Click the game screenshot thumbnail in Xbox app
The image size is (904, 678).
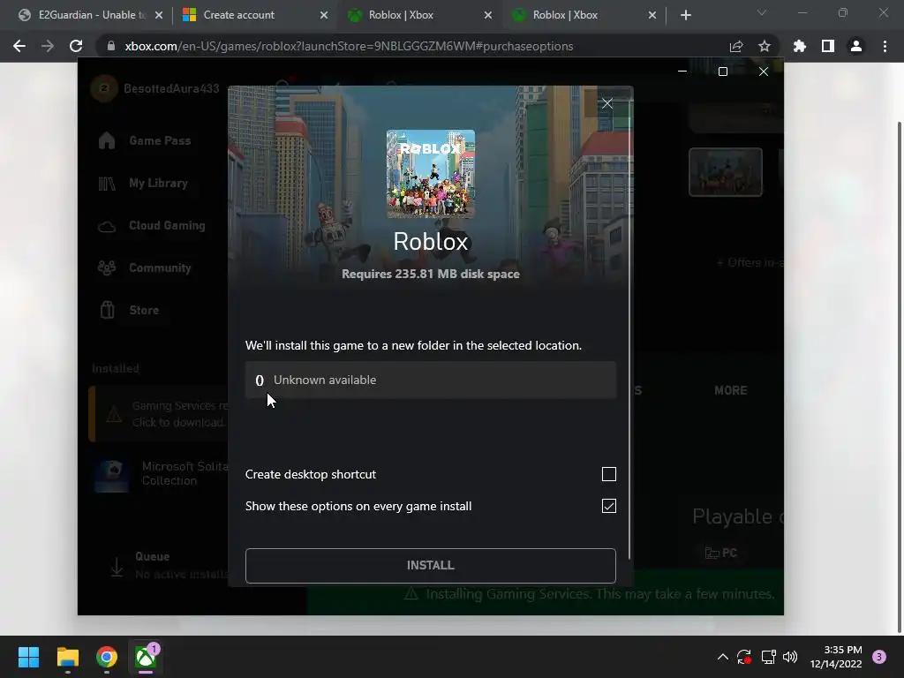726,172
